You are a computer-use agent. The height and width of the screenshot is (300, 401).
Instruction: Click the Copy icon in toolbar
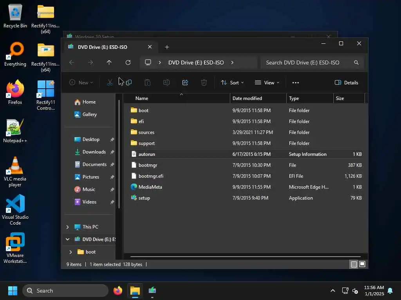[x=129, y=83]
